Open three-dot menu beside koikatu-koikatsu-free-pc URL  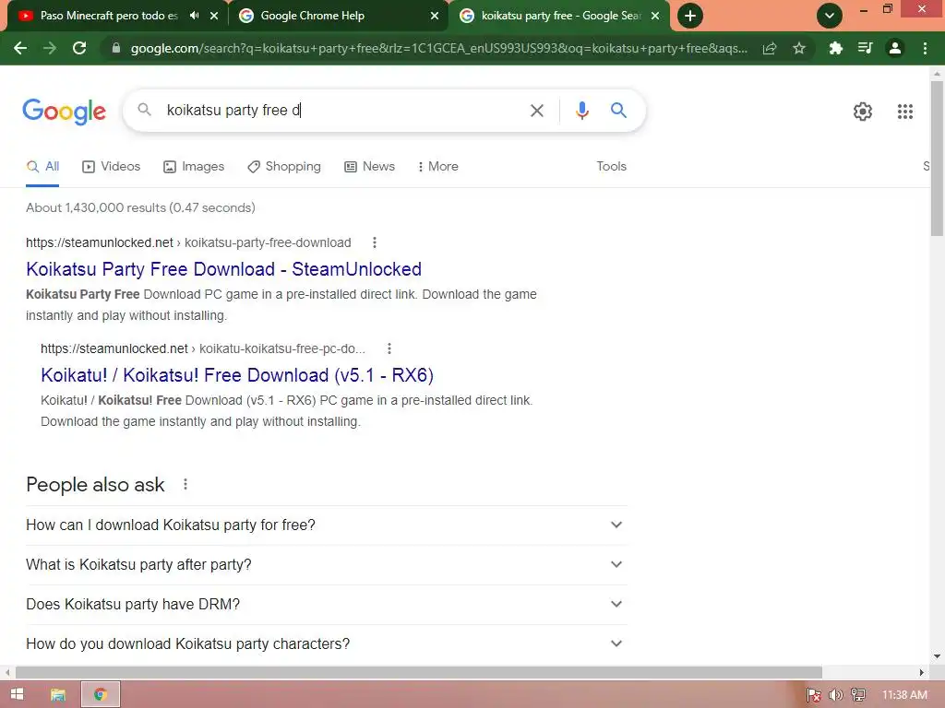(x=389, y=348)
